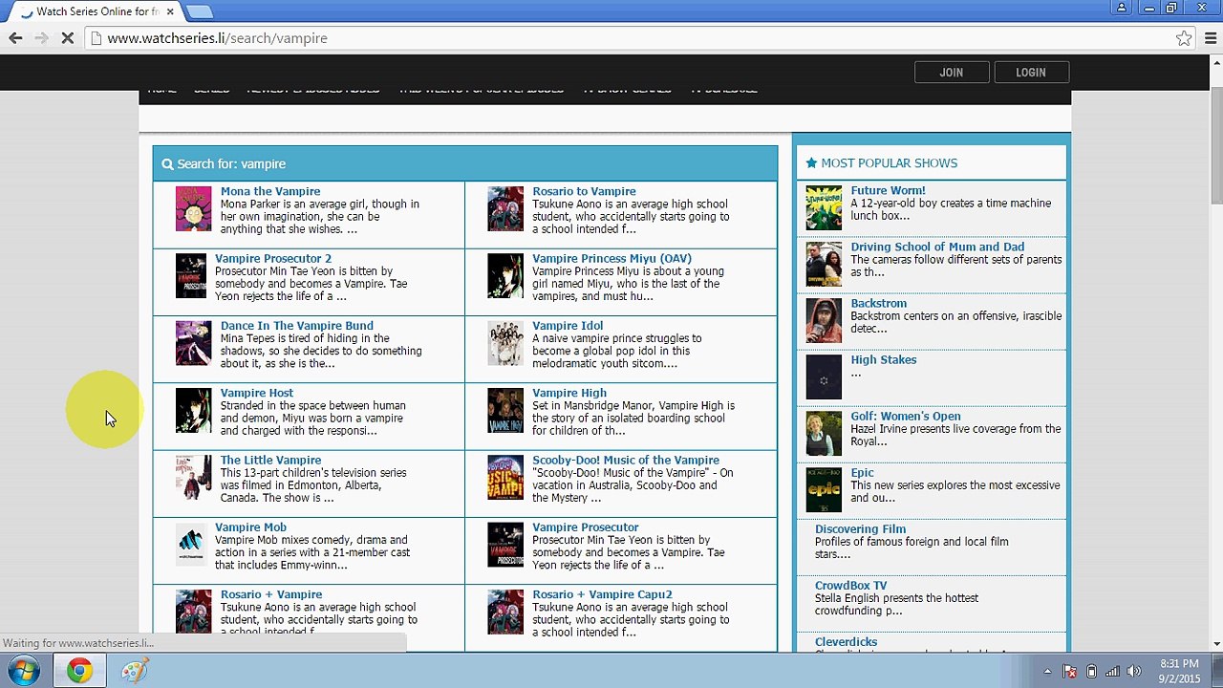Open the Future Worm! show link
The width and height of the screenshot is (1223, 688).
pos(889,191)
